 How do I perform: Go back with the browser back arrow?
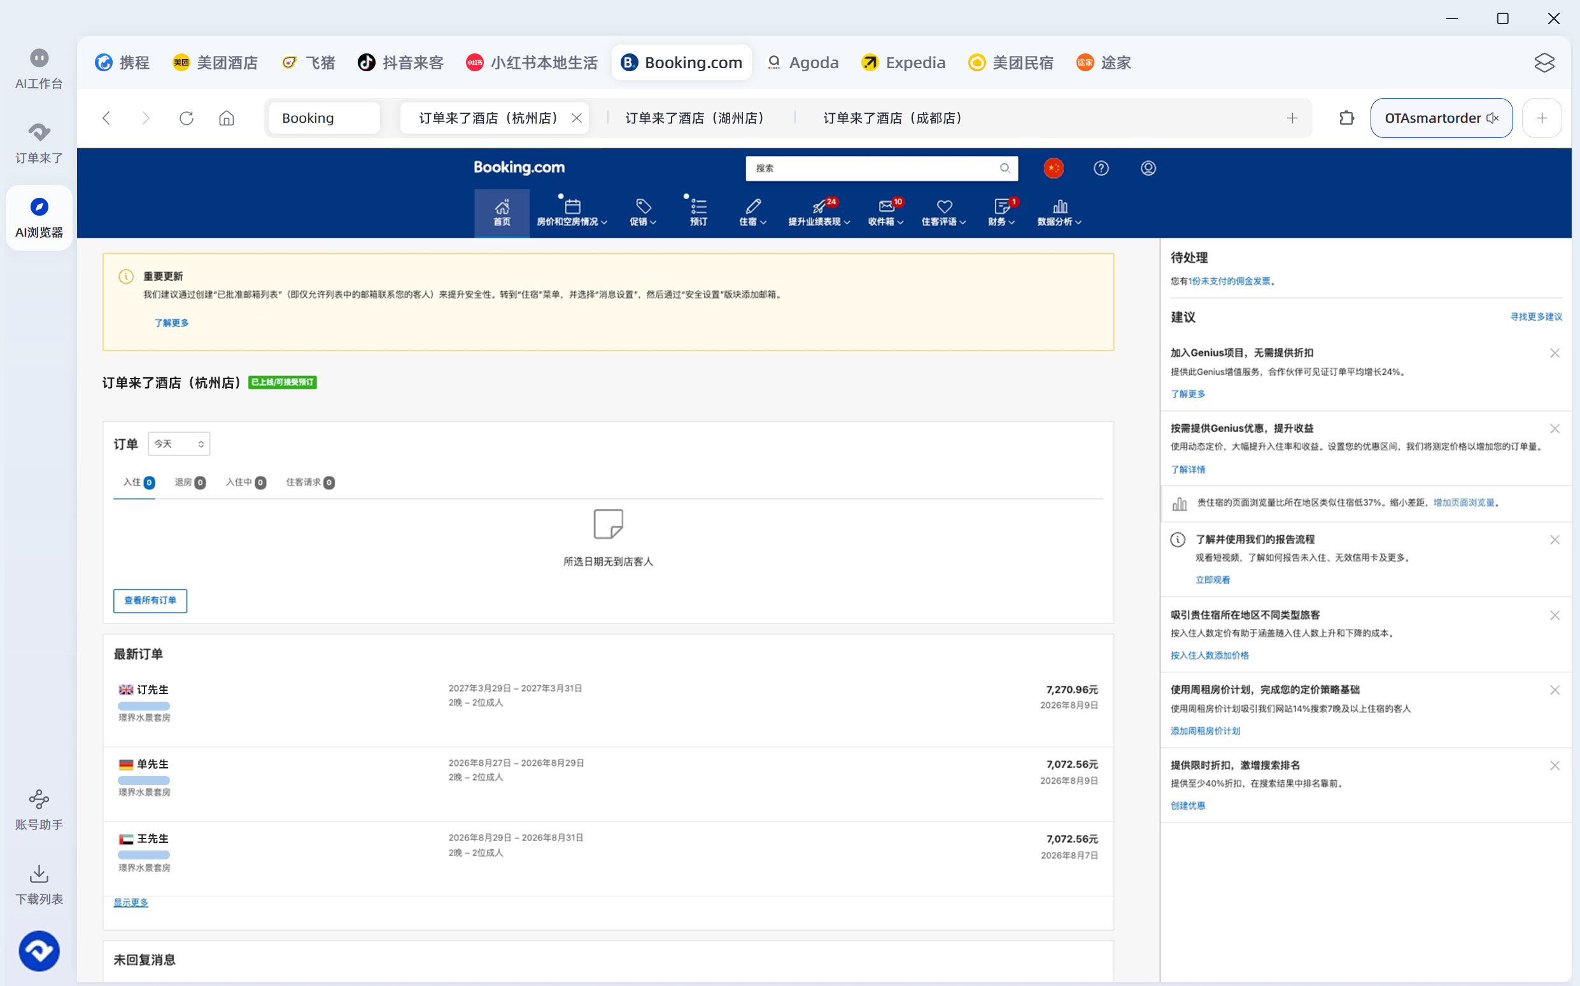tap(106, 118)
